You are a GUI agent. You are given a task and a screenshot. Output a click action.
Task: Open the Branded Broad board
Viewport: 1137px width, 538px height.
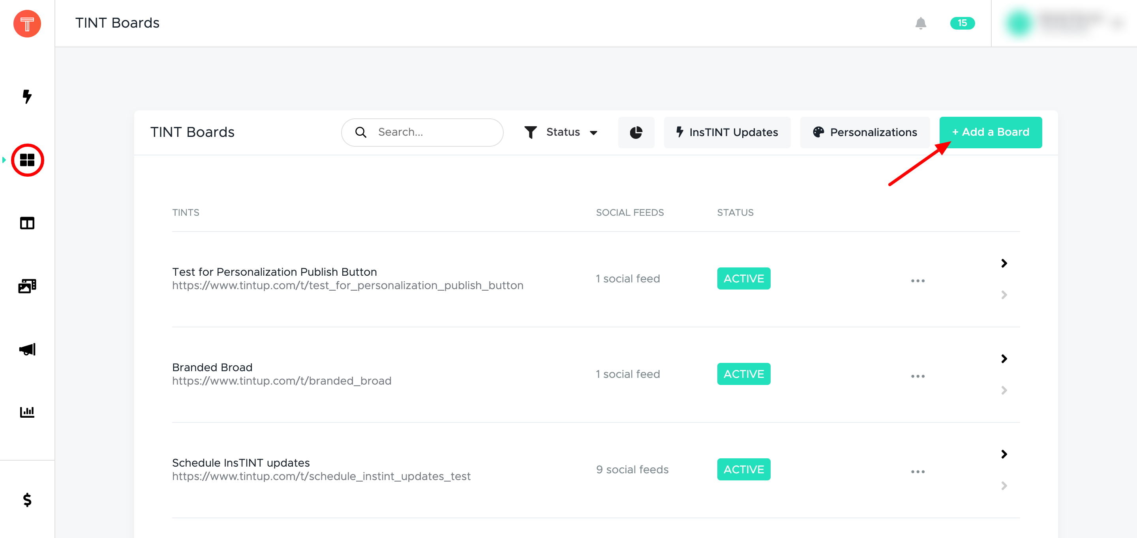(212, 367)
